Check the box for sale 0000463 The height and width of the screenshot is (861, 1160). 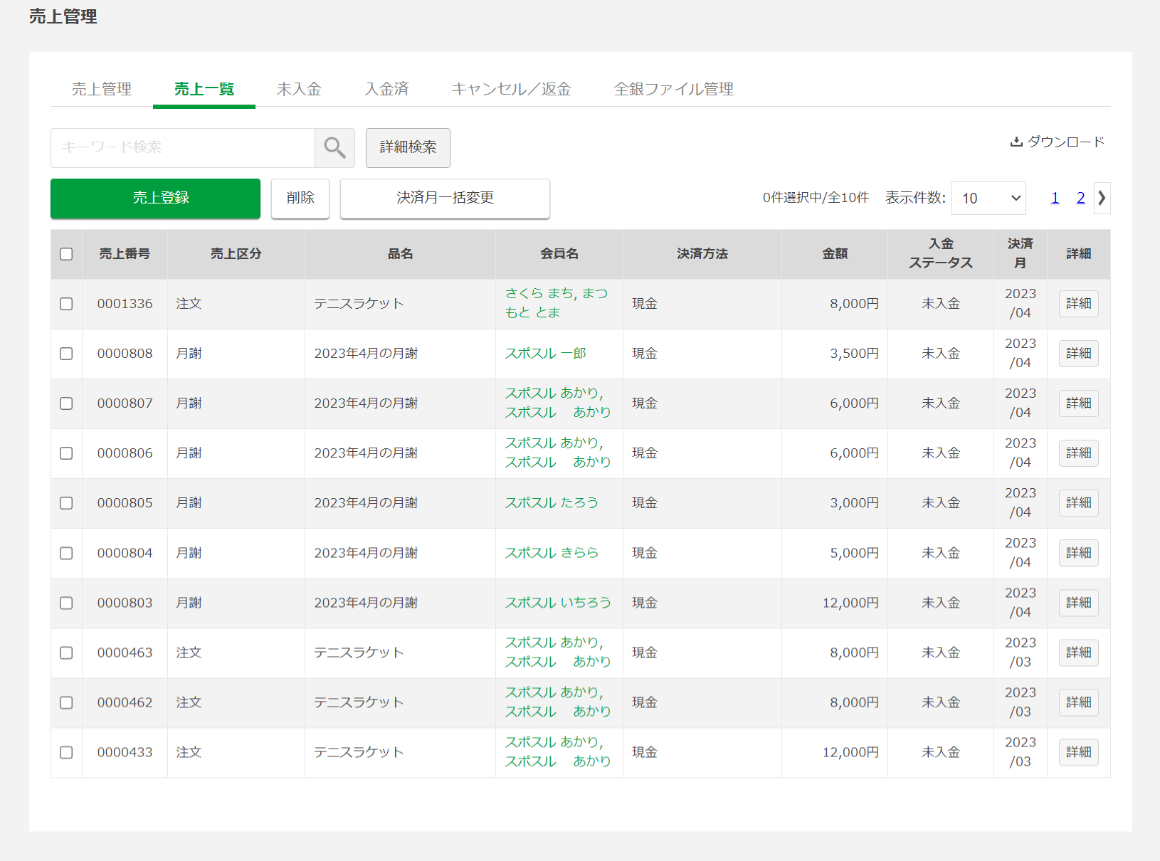click(x=66, y=653)
